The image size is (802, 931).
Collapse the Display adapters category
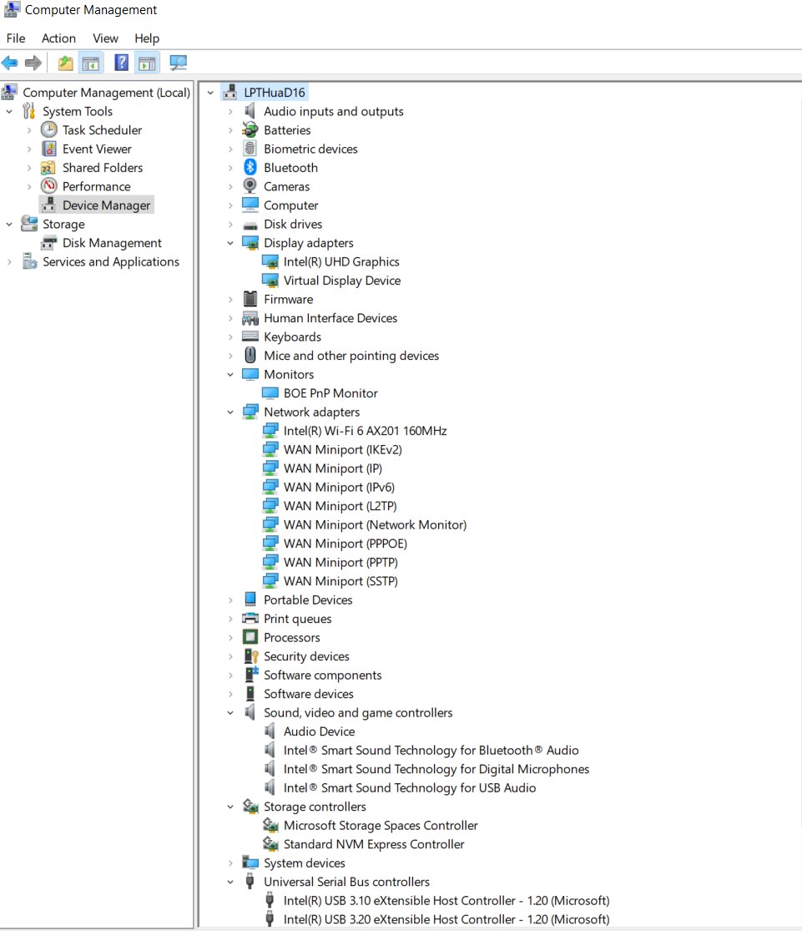click(x=230, y=243)
